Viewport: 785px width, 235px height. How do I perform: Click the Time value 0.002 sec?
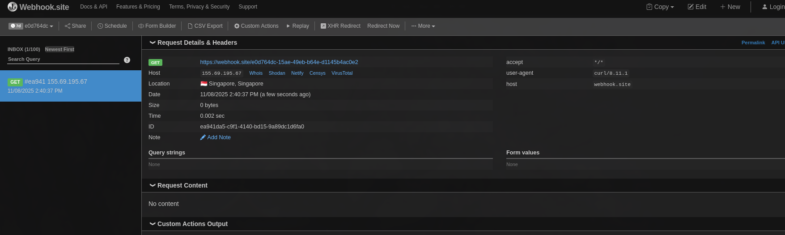coord(212,116)
